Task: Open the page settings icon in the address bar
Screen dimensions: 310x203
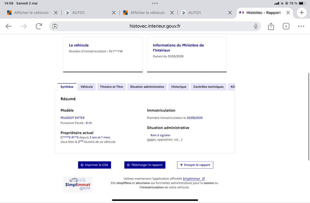Action: (55, 26)
